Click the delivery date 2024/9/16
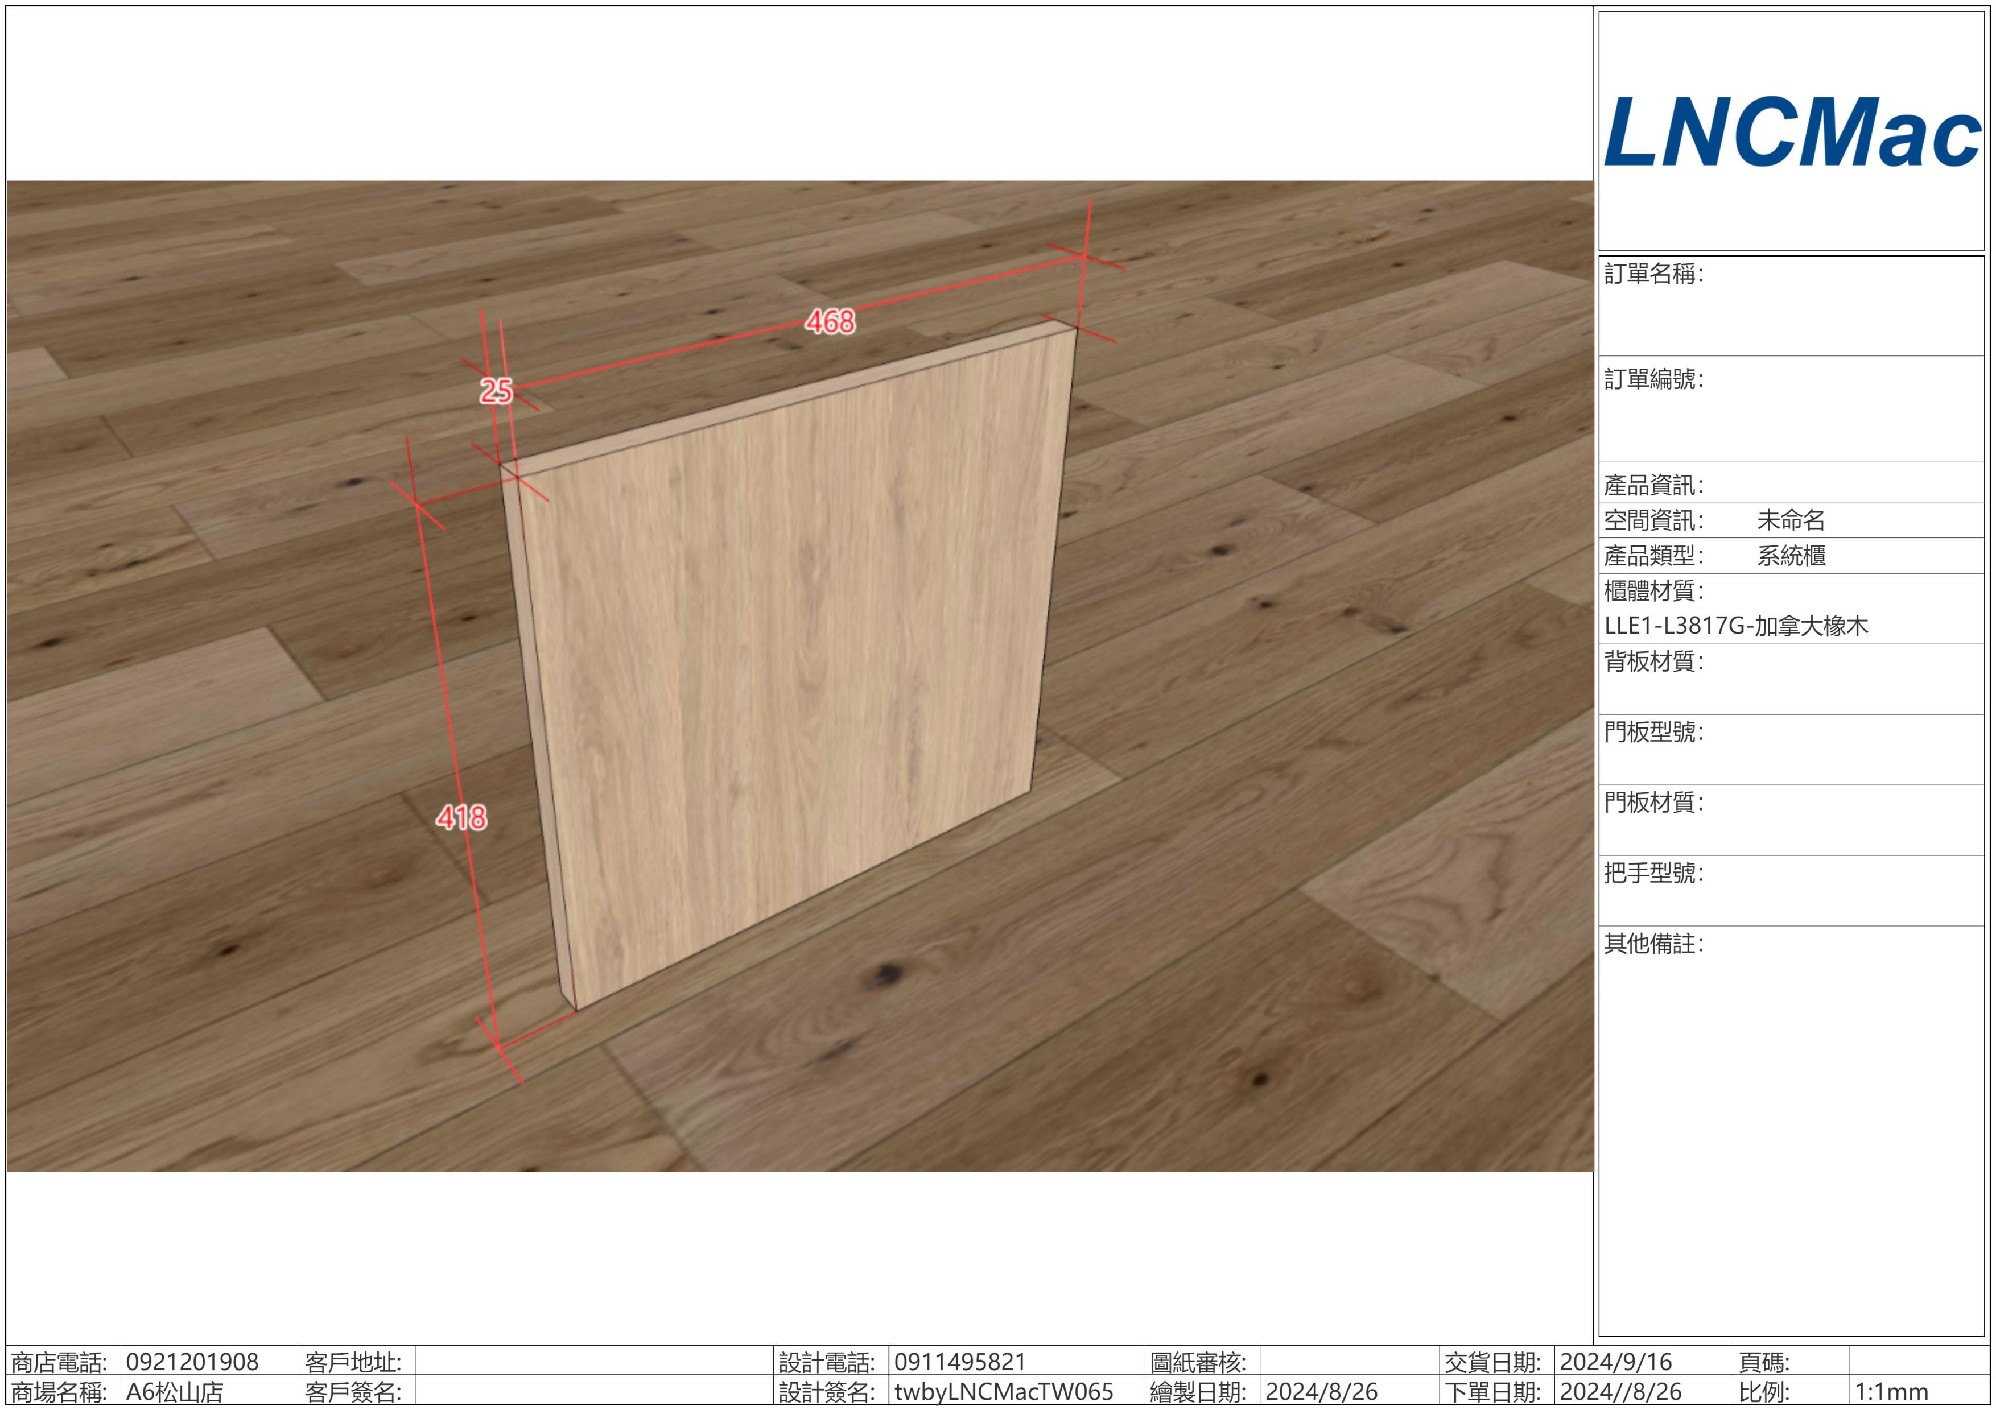Image resolution: width=1996 pixels, height=1410 pixels. (1616, 1361)
